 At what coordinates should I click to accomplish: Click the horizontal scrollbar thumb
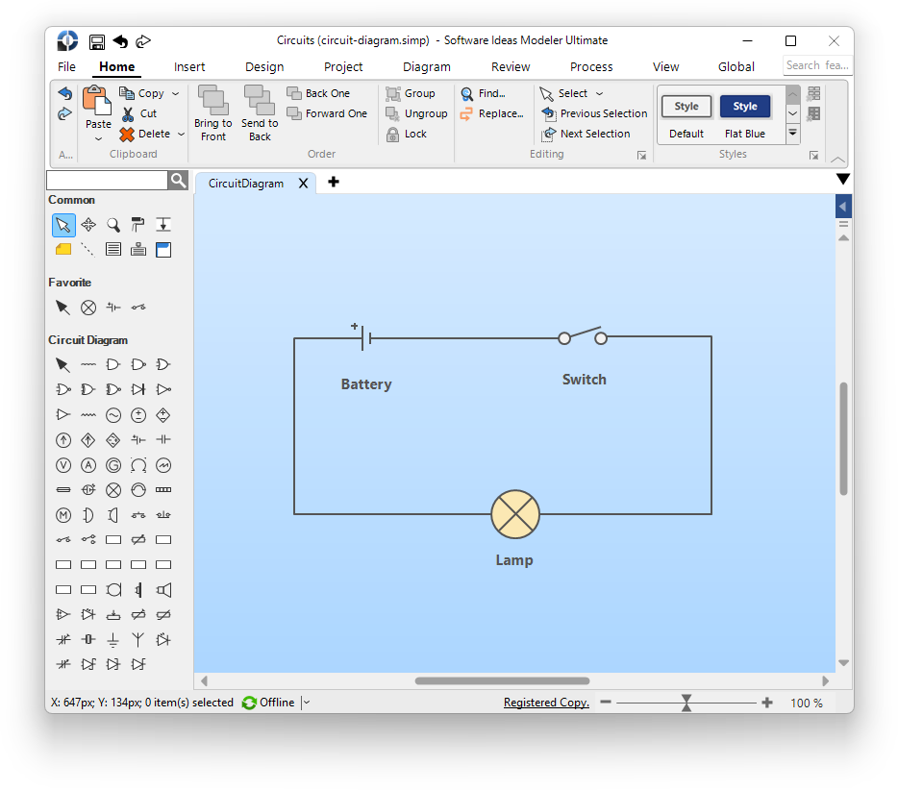coord(502,681)
